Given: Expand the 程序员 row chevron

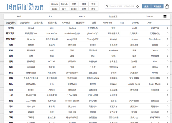Looking at the screenshot, I should pos(167,28).
